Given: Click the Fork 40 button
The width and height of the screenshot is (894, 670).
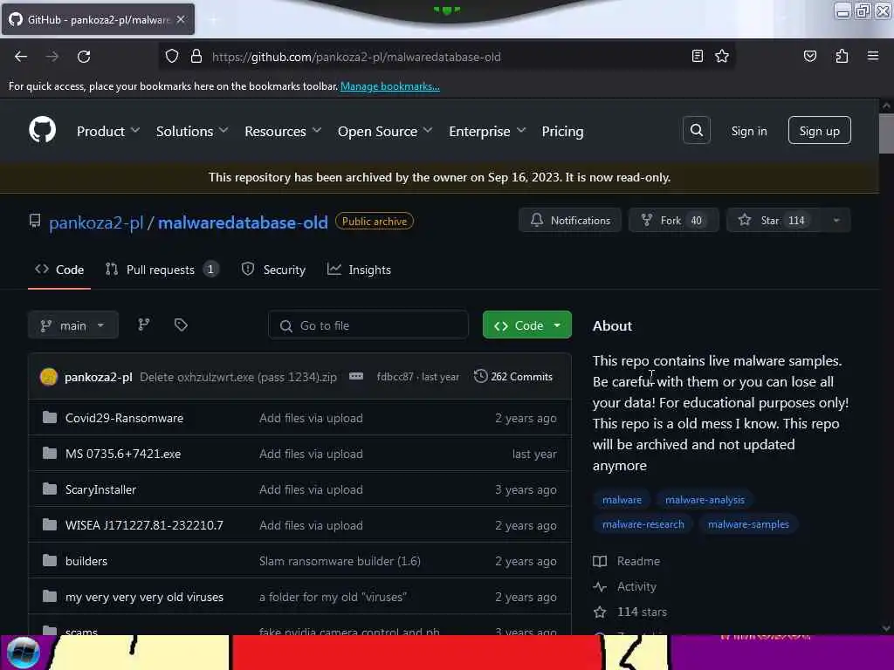Looking at the screenshot, I should [673, 221].
